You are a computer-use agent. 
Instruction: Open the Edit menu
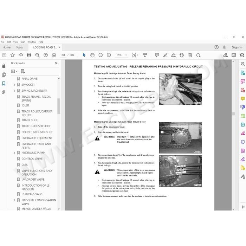9,42
